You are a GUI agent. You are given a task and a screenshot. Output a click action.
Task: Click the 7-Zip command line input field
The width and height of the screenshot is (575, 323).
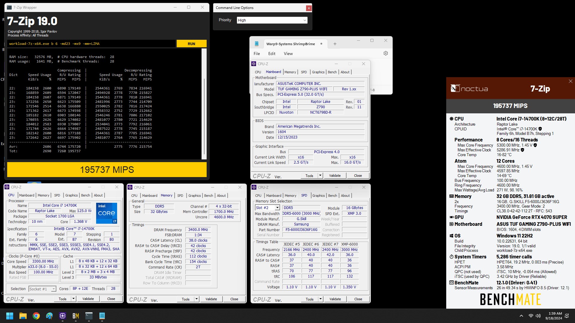[91, 44]
